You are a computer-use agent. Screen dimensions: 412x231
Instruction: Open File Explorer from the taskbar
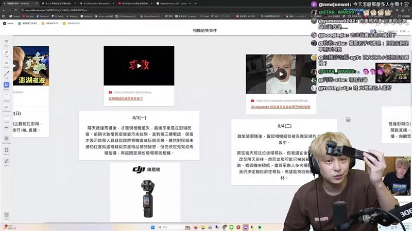[203, 227]
